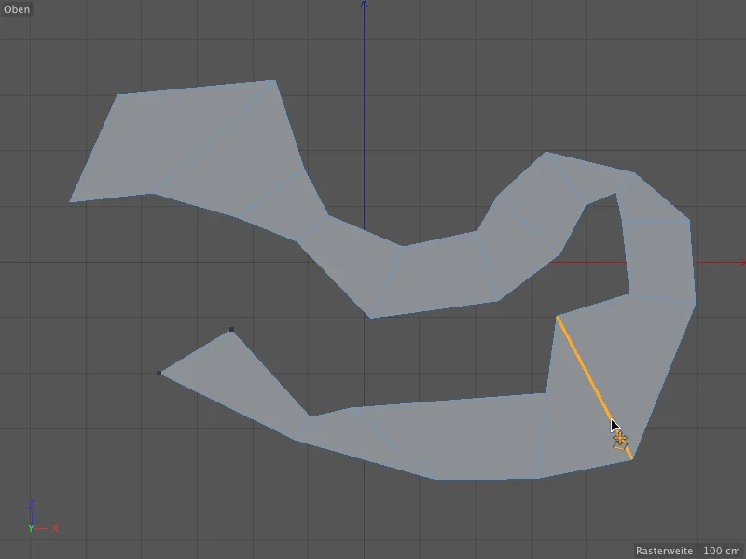Click the blue Z axis of the orientation gizmo

coord(32,504)
